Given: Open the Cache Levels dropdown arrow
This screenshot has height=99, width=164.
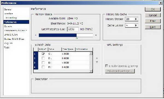Looking at the screenshot, I should point(136,25).
